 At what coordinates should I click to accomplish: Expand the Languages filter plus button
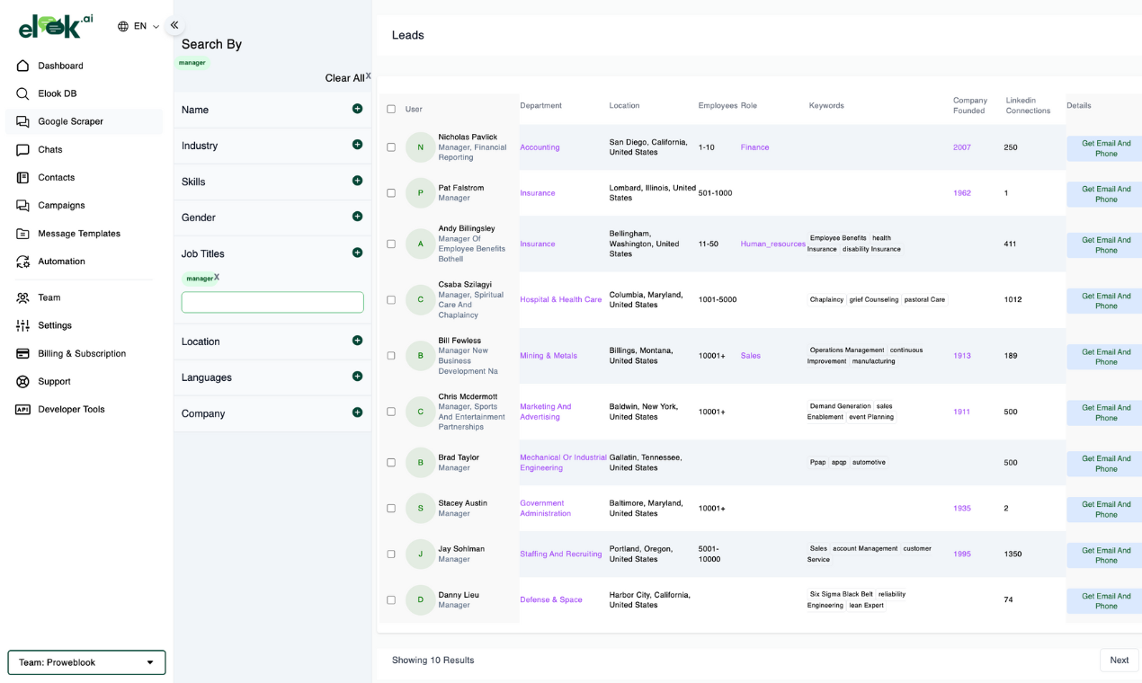pyautogui.click(x=357, y=377)
